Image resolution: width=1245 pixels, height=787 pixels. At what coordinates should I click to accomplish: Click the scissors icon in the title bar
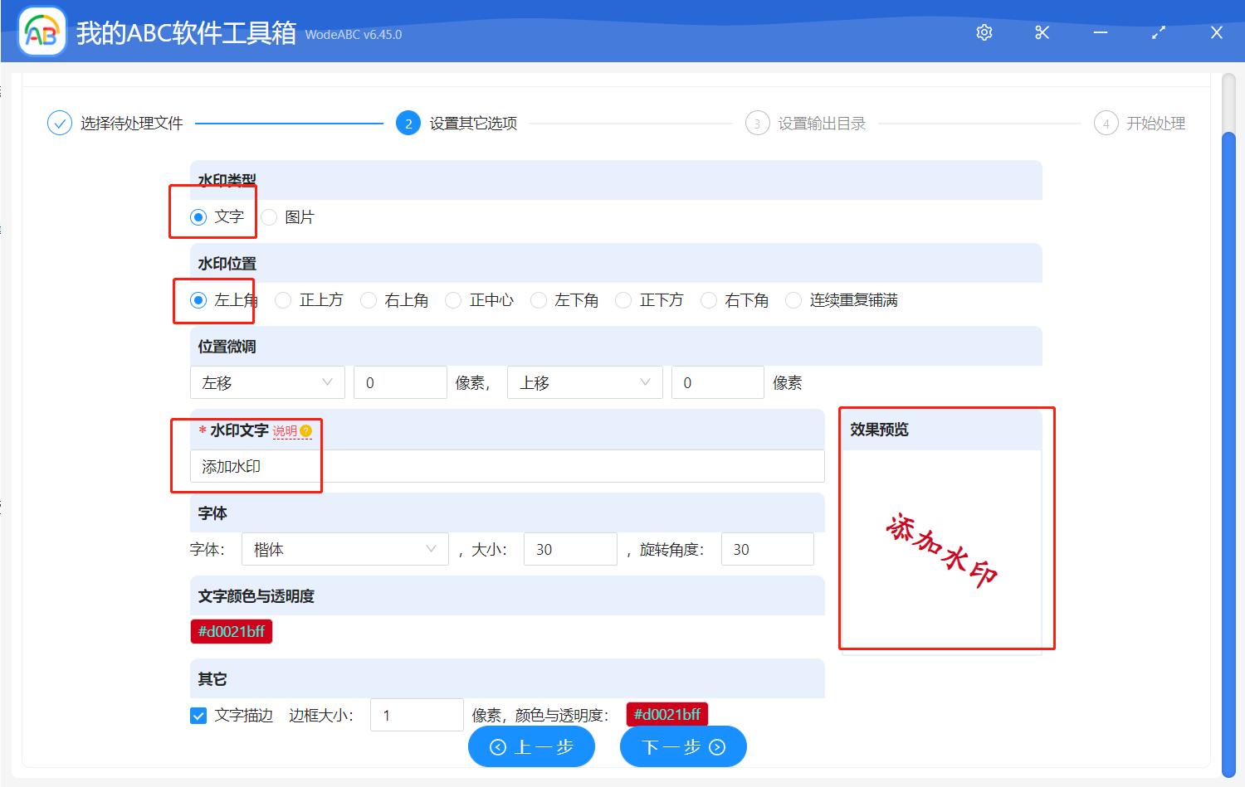point(1042,32)
